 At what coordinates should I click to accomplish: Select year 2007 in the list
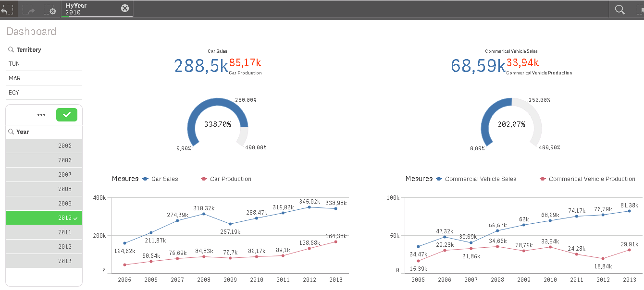[x=44, y=175]
